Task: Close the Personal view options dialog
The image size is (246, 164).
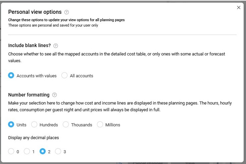Action: click(239, 7)
